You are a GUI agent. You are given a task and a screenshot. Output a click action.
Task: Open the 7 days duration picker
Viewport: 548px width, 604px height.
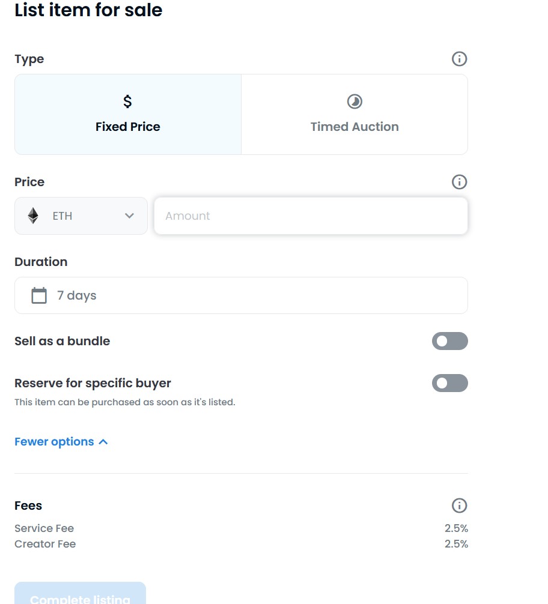[240, 295]
